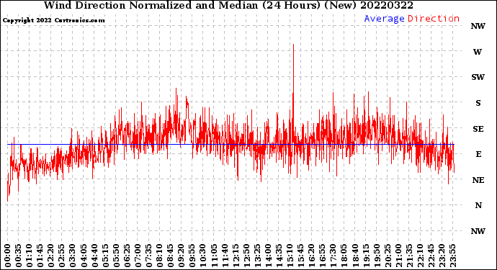Click the 21:35 time label

[409, 256]
